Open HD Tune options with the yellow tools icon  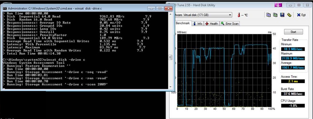tap(289, 15)
